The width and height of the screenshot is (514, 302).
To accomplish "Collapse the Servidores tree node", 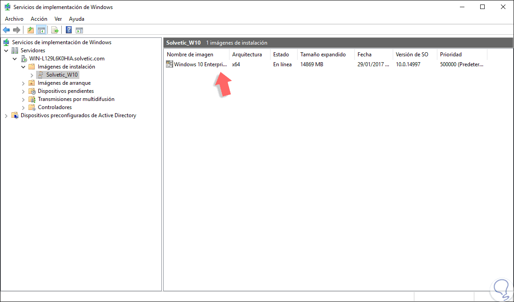I will [6, 50].
